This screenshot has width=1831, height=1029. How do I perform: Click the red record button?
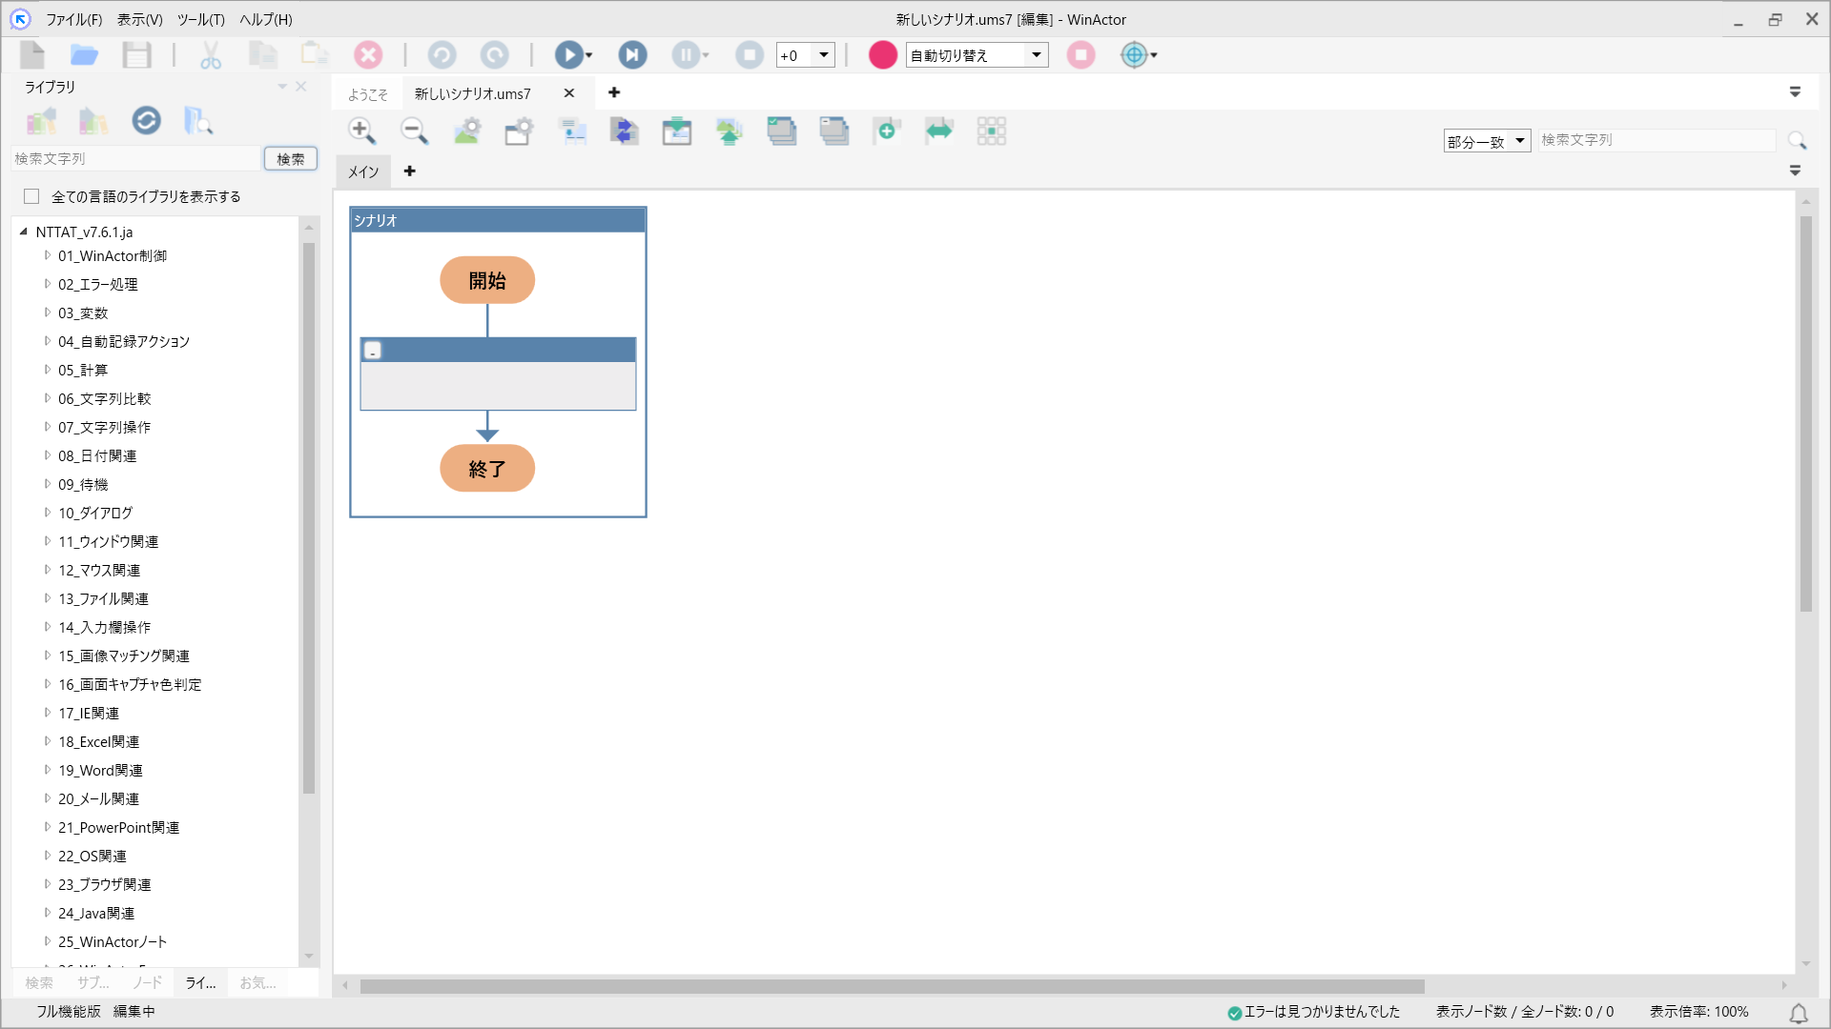click(x=882, y=55)
